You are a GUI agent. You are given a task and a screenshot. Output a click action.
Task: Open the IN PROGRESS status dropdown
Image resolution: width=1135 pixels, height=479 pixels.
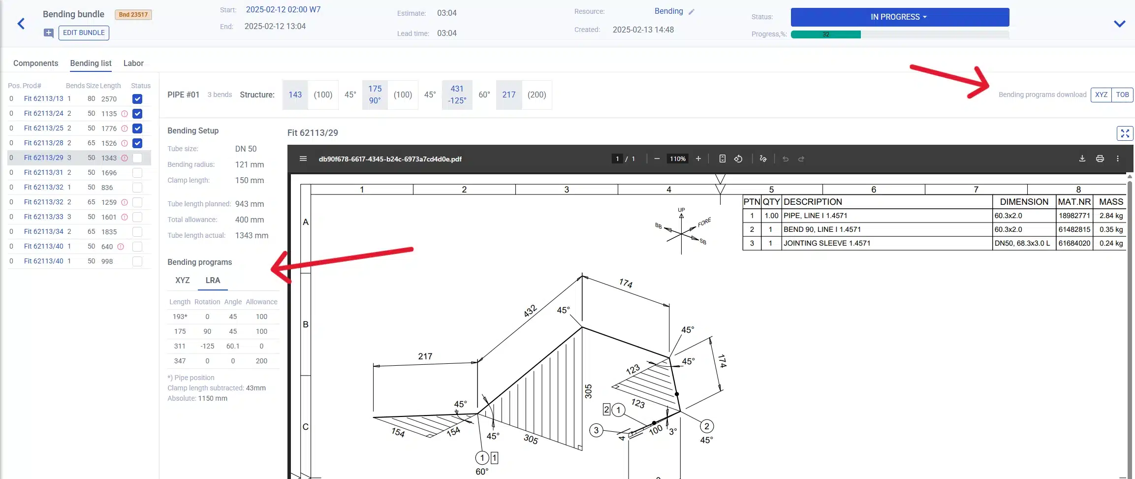(899, 17)
